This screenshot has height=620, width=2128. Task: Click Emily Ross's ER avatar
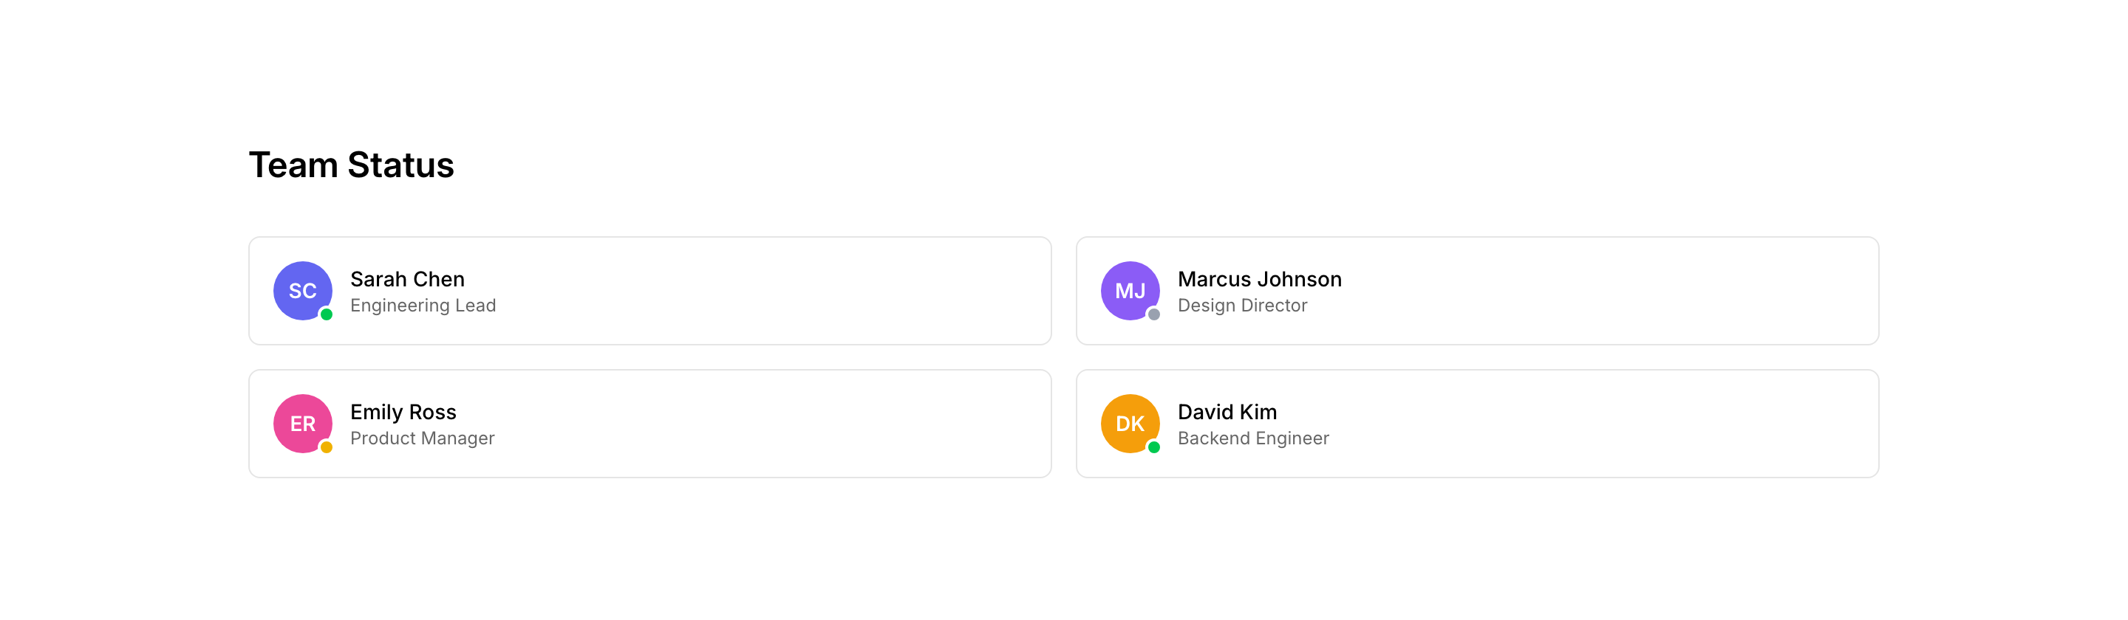click(302, 424)
